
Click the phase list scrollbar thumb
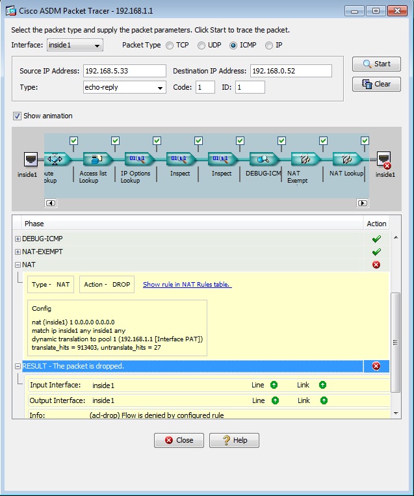click(x=395, y=343)
